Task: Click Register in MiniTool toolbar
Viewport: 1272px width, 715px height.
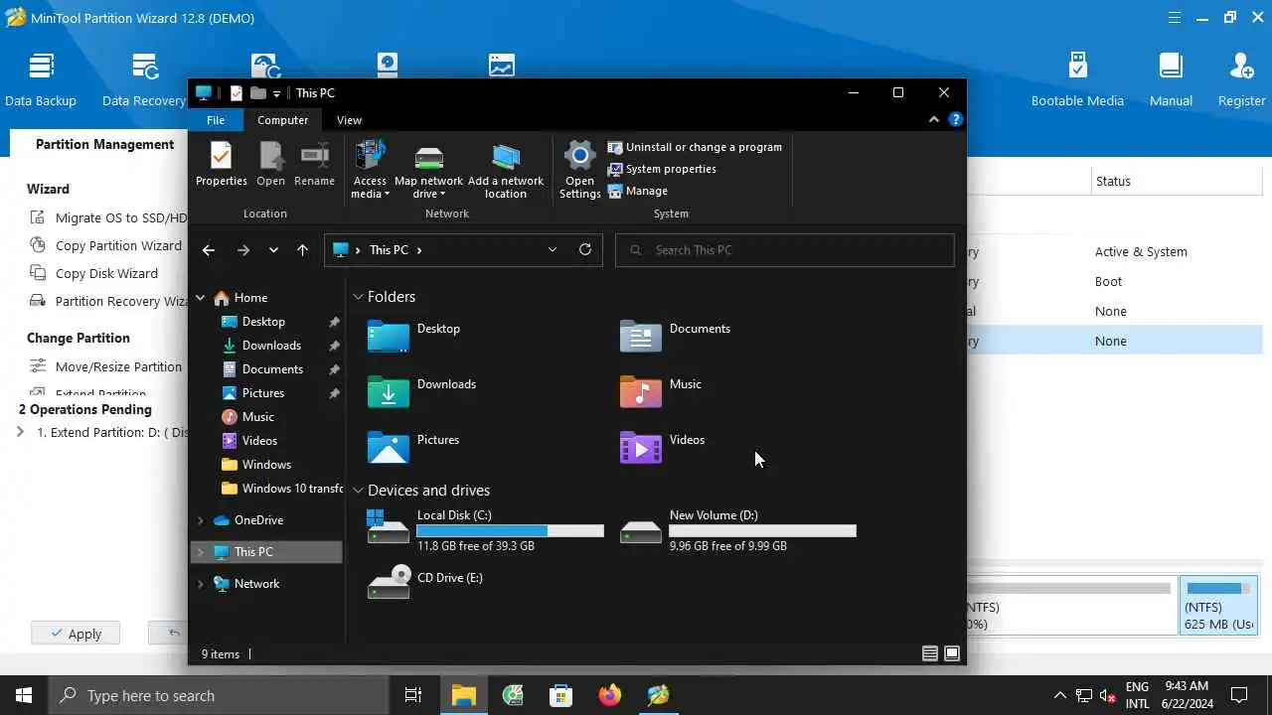Action: tap(1242, 79)
